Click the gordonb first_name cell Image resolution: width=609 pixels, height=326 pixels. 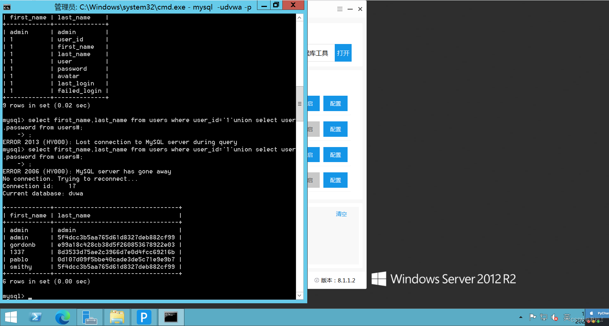click(23, 245)
